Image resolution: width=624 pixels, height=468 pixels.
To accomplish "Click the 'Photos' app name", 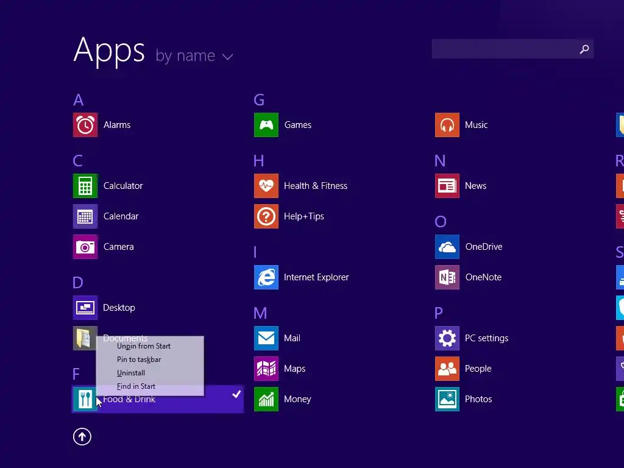I will click(x=478, y=399).
